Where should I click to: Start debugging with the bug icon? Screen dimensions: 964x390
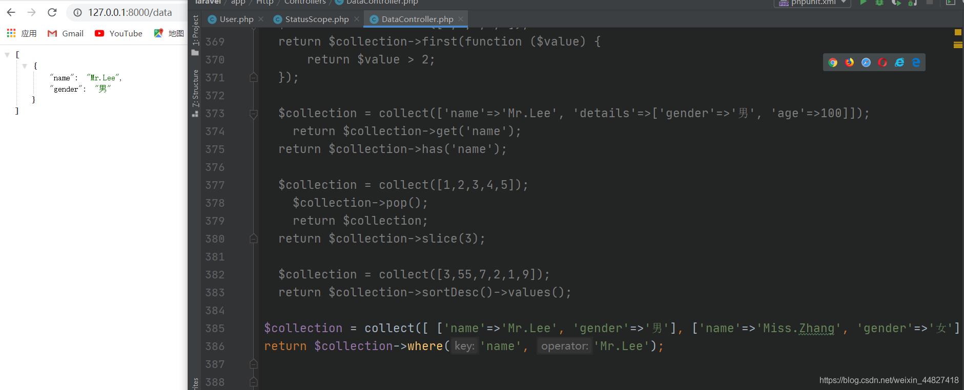click(x=879, y=3)
